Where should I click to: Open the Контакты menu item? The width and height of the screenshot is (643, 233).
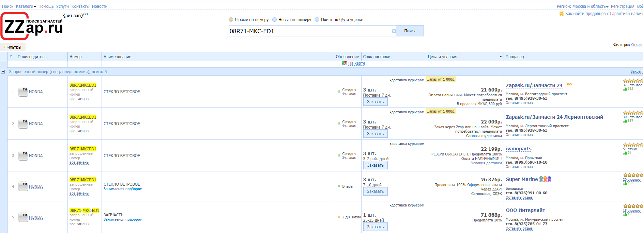[80, 6]
